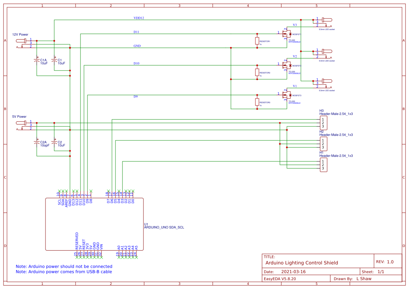Select pin D11 on the Arduino symbol
Screen dimensions: 409x289
pos(81,200)
